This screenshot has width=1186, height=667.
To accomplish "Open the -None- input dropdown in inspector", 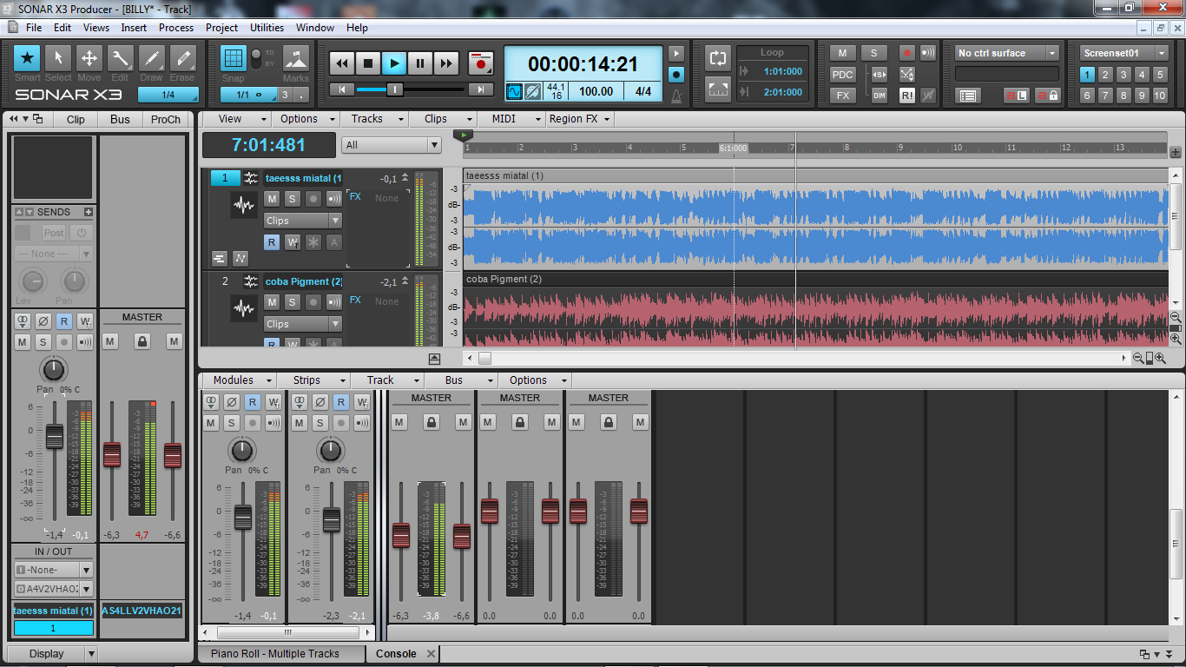I will coord(54,570).
